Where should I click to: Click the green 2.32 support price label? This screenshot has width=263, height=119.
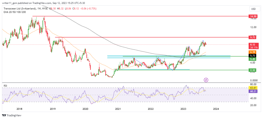pyautogui.click(x=252, y=70)
